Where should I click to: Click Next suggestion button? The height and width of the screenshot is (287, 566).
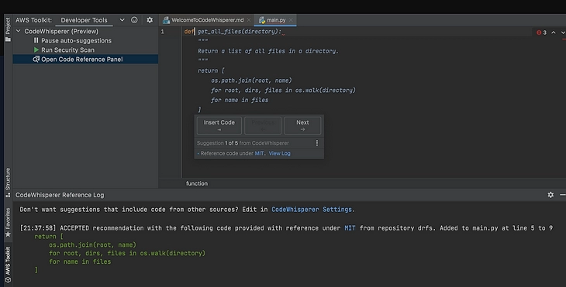click(x=302, y=125)
